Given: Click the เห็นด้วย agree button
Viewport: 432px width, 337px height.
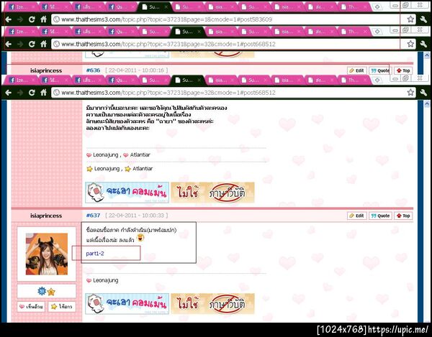Looking at the screenshot, I should coord(31,307).
